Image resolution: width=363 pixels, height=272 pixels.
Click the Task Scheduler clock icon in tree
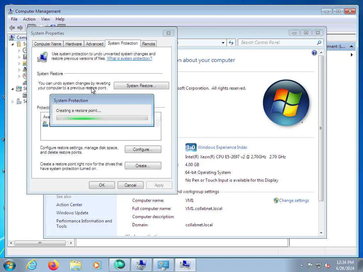coord(25,50)
